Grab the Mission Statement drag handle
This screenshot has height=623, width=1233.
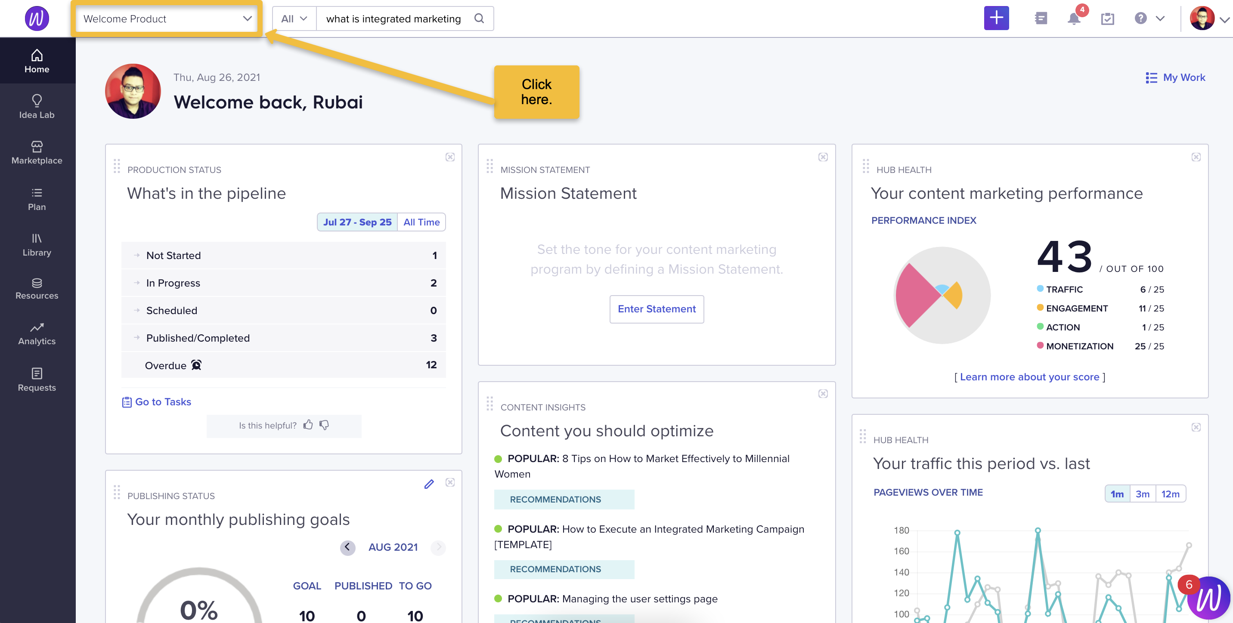(x=489, y=166)
